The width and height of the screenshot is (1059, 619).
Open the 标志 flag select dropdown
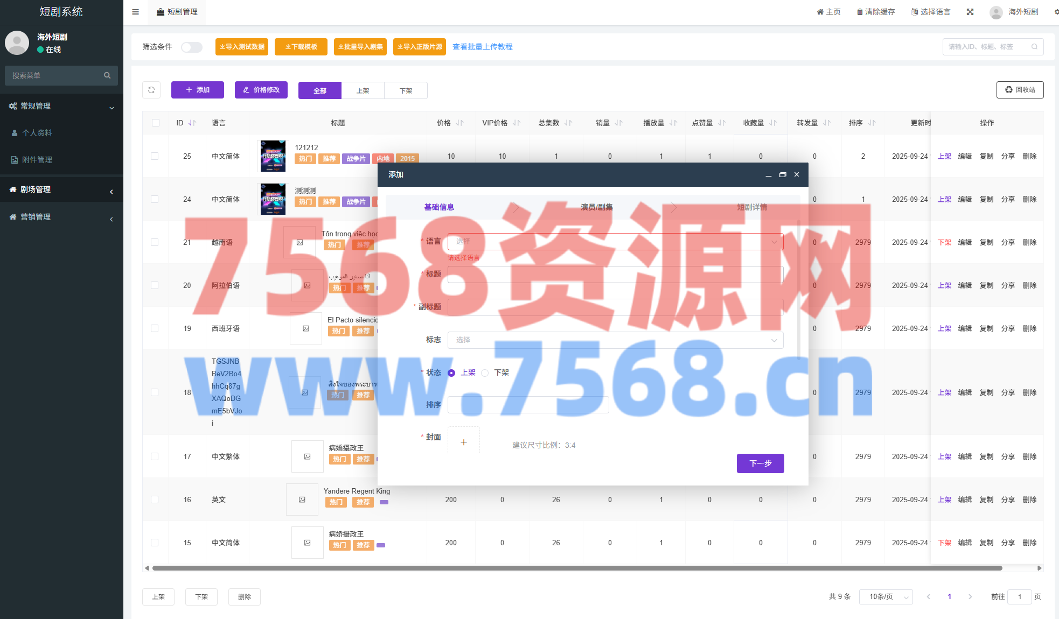click(615, 340)
